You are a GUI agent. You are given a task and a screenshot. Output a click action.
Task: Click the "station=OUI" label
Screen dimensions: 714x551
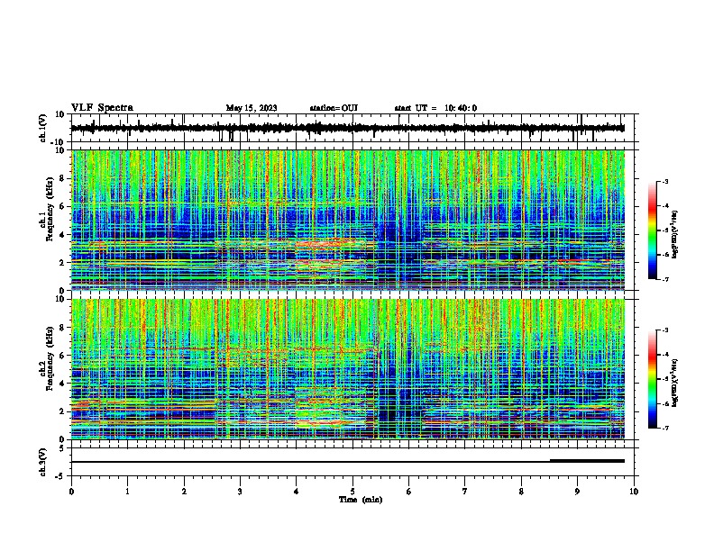click(334, 108)
